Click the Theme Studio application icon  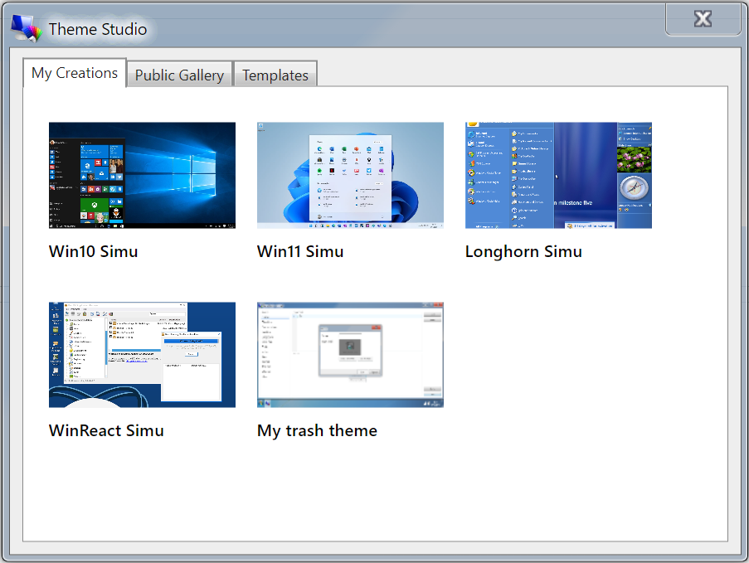coord(25,27)
